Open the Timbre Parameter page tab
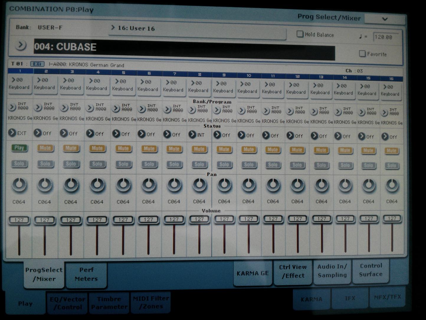This screenshot has height=320, width=426. point(109,303)
